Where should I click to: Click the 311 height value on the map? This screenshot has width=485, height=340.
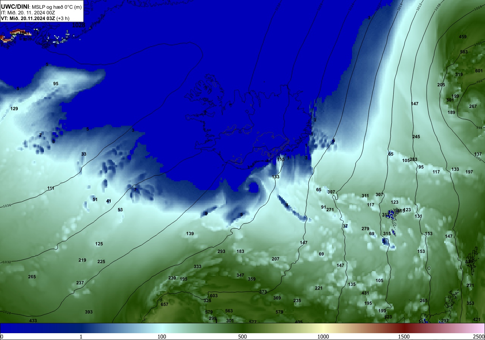pyautogui.click(x=365, y=196)
